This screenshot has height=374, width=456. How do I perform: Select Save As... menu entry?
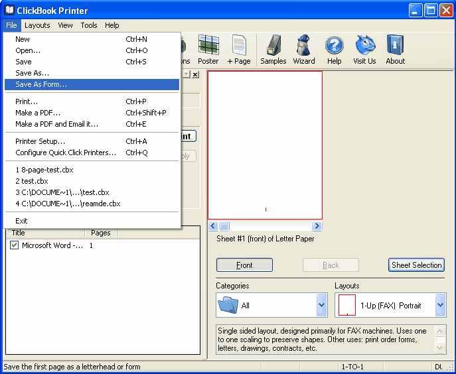coord(92,73)
